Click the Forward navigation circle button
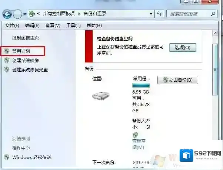 (x=17, y=14)
